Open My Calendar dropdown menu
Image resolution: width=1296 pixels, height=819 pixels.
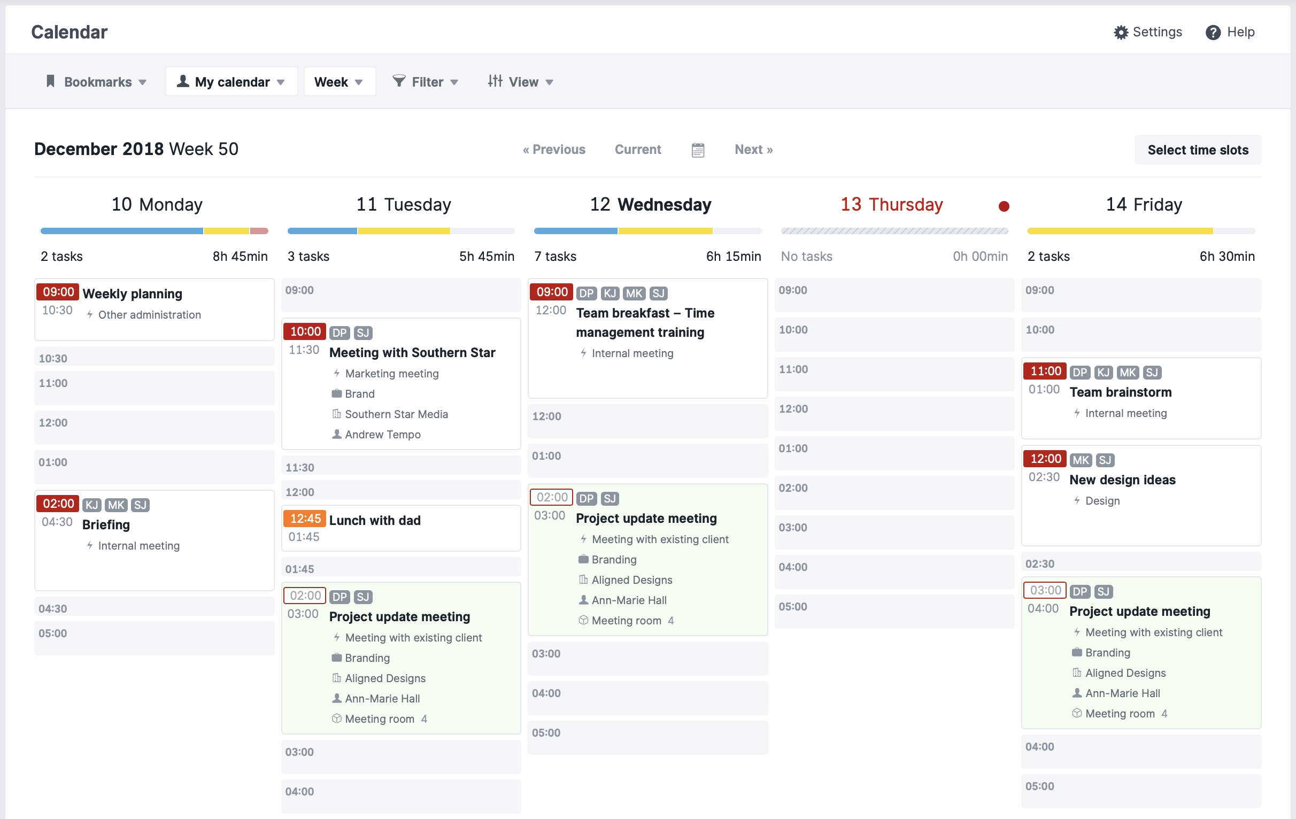coord(230,81)
